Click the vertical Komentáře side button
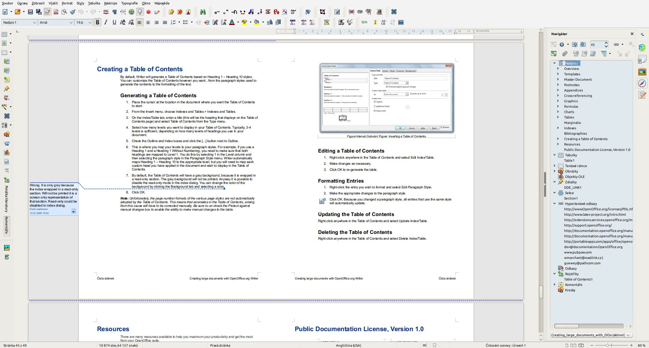649x348 pixels. point(6,225)
